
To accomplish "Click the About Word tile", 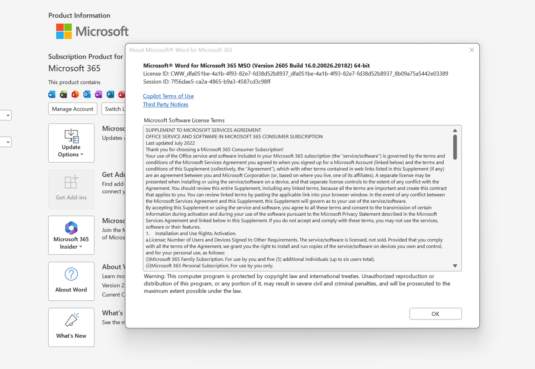I will tap(71, 281).
